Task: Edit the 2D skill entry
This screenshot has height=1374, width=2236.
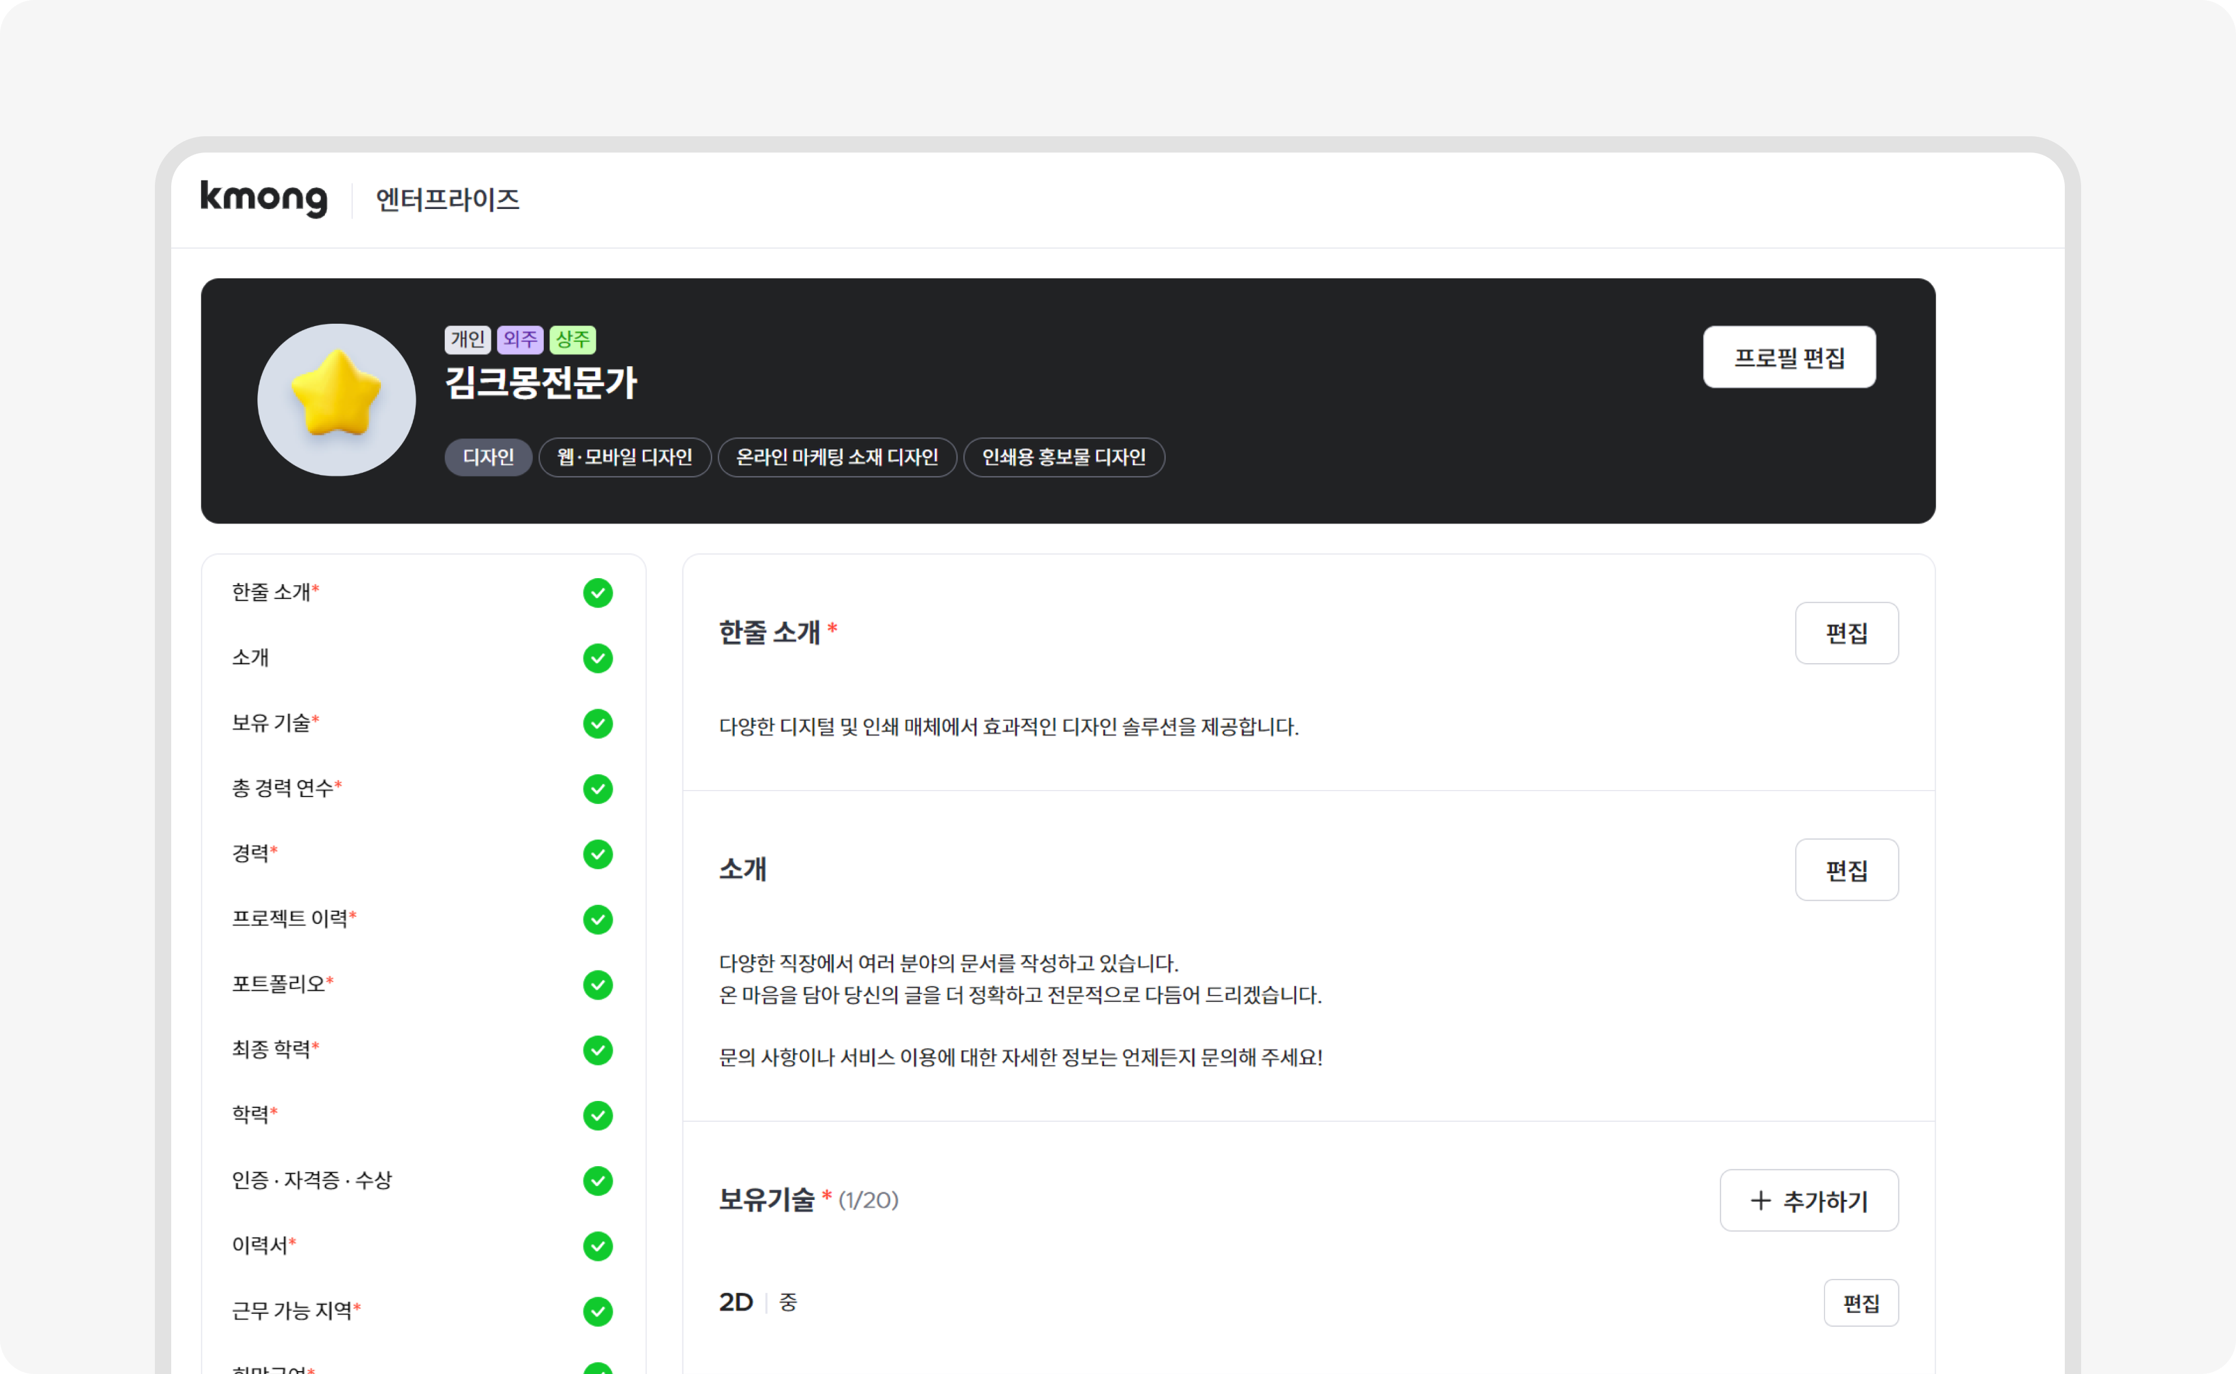Action: click(x=1861, y=1304)
